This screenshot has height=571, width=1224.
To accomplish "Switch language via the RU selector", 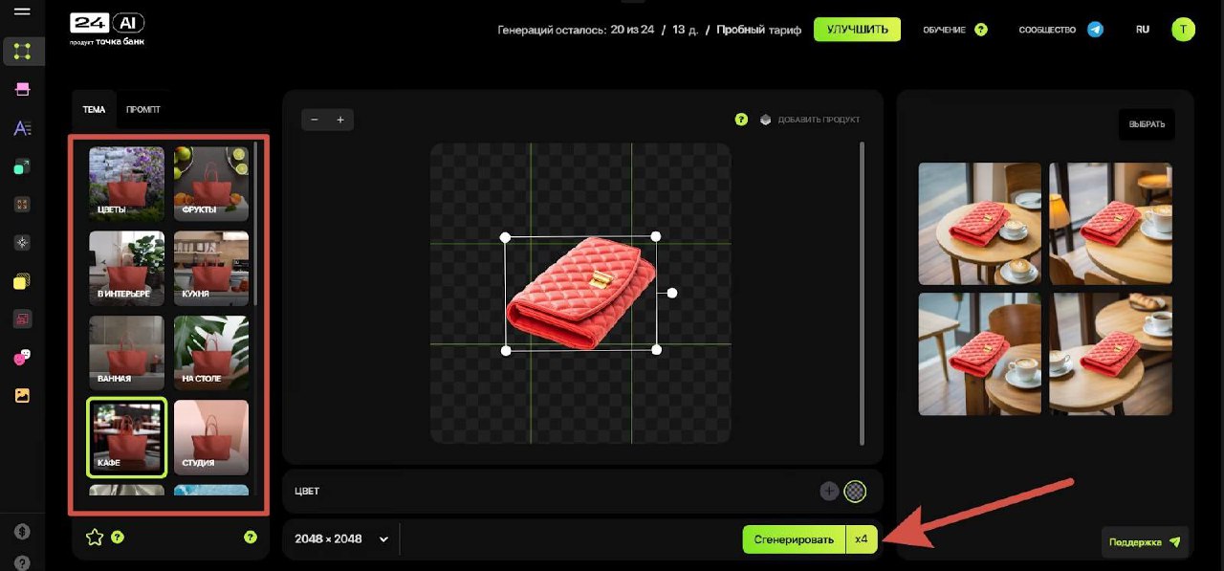I will 1142,30.
